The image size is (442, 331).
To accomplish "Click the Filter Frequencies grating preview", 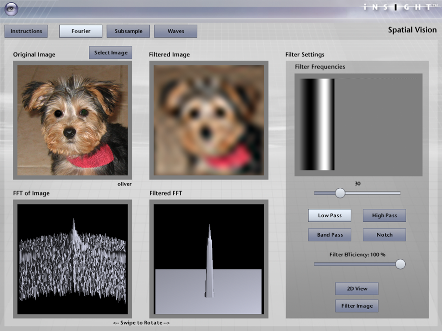I will point(358,125).
